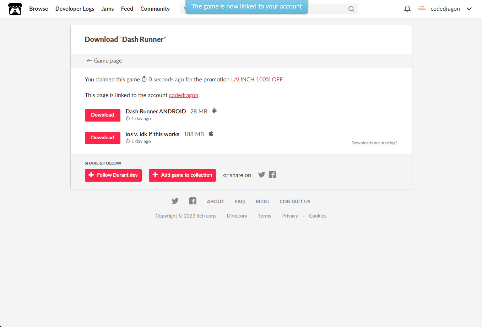
Task: Download the ios v. file
Action: (103, 138)
